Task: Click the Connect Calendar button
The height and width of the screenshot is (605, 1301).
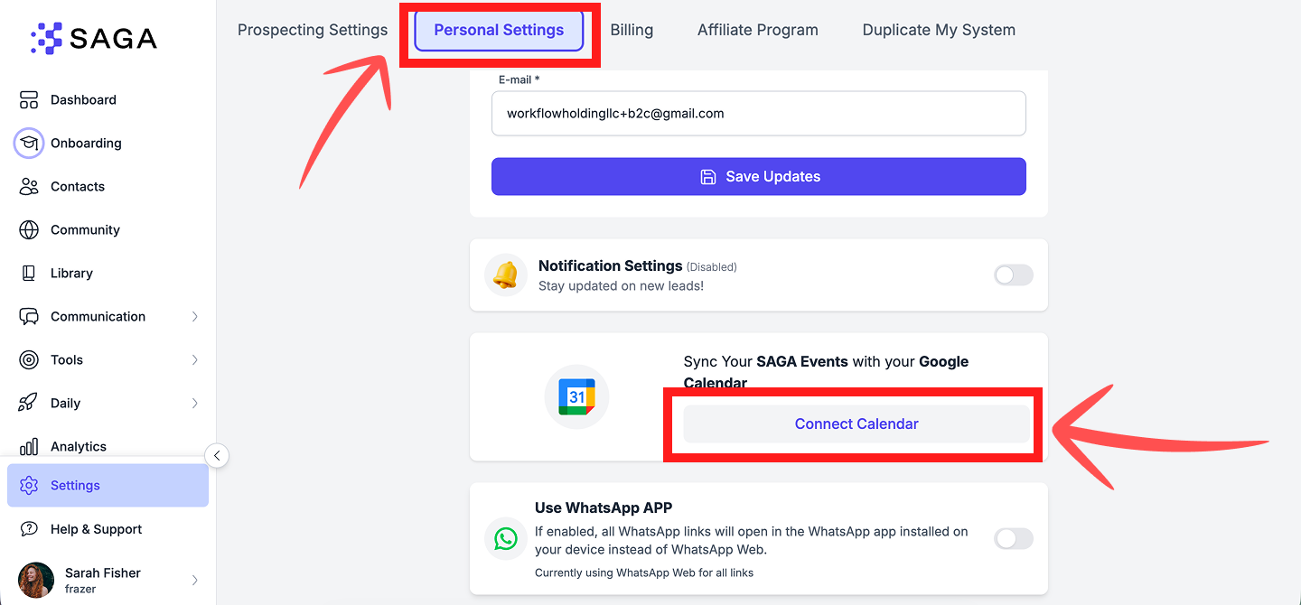Action: pos(856,423)
